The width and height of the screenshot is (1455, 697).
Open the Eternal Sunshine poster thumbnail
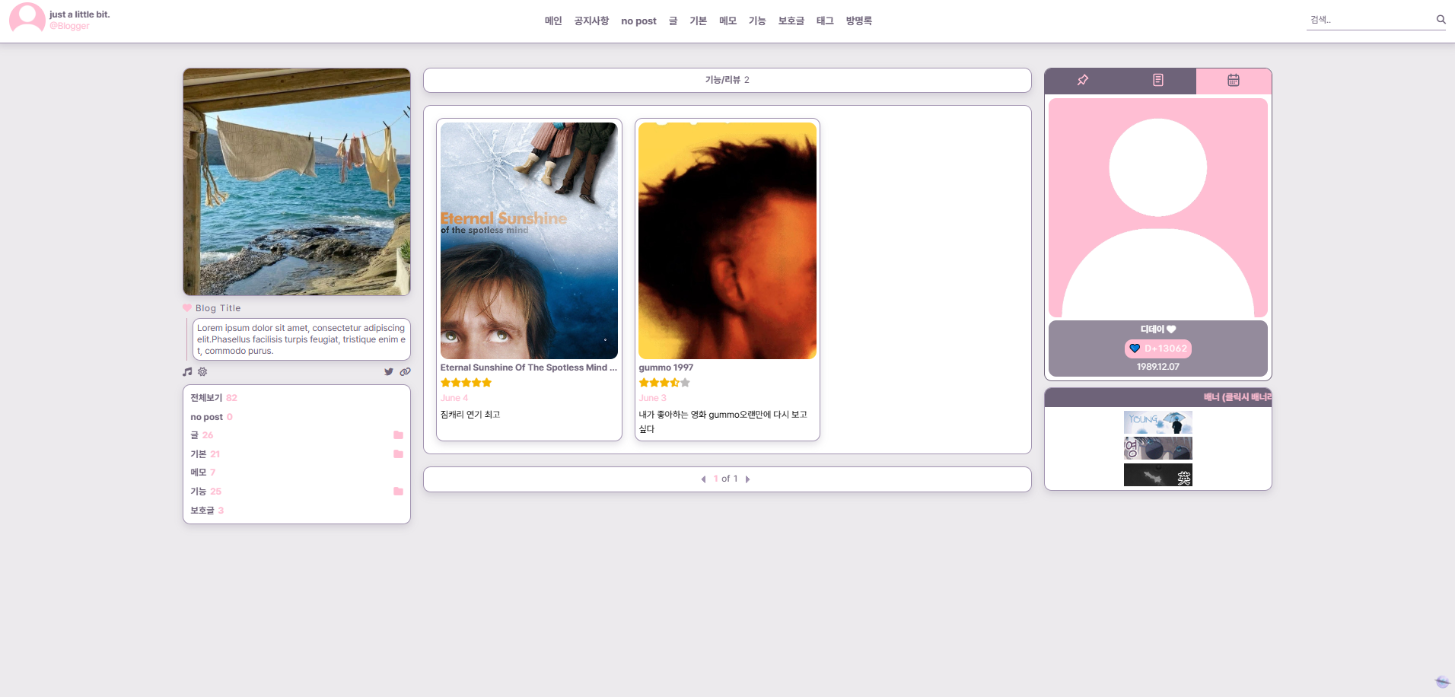pos(529,240)
